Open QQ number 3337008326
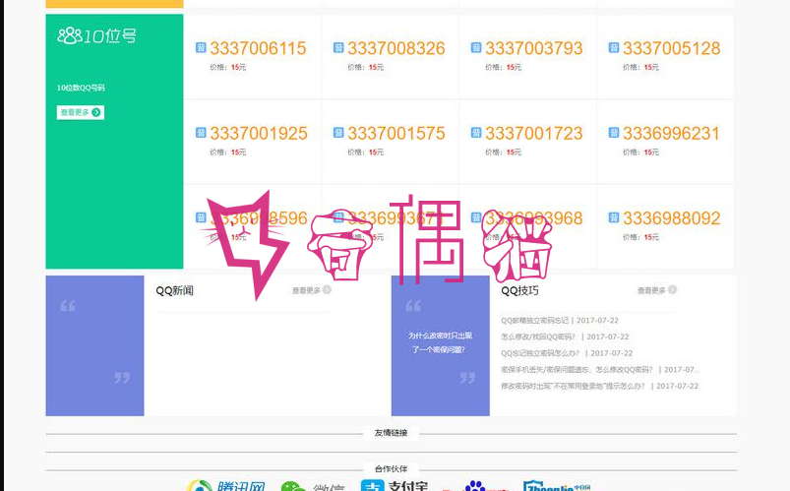790x491 pixels. coord(396,48)
